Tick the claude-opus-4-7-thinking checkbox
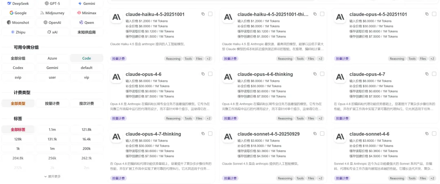The height and width of the screenshot is (184, 440). point(210,134)
